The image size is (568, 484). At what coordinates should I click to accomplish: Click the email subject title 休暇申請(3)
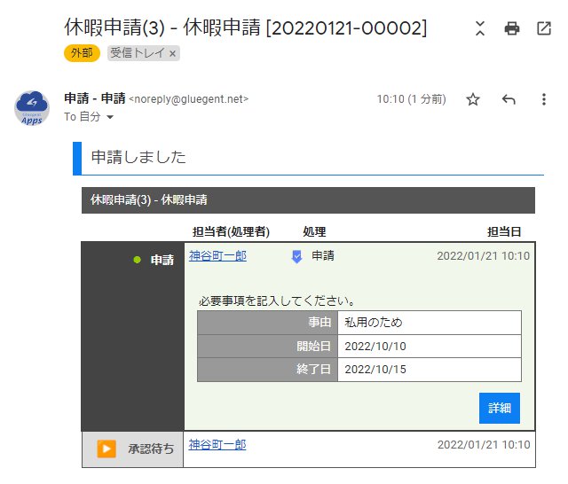point(246,27)
